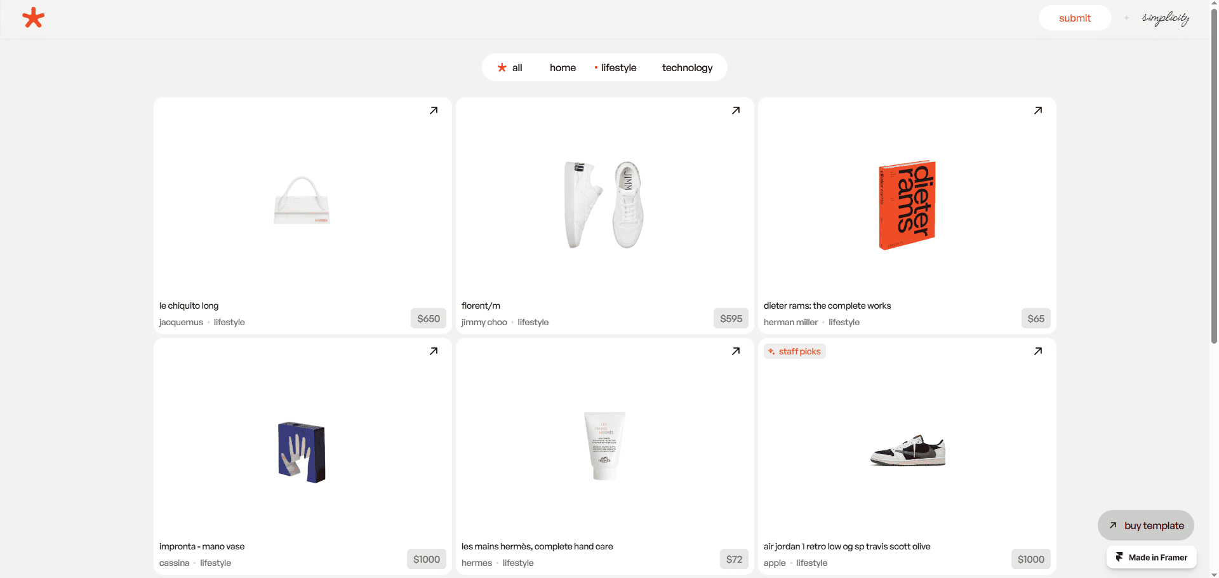Image resolution: width=1219 pixels, height=578 pixels.
Task: Select the home filter tab
Action: coord(563,67)
